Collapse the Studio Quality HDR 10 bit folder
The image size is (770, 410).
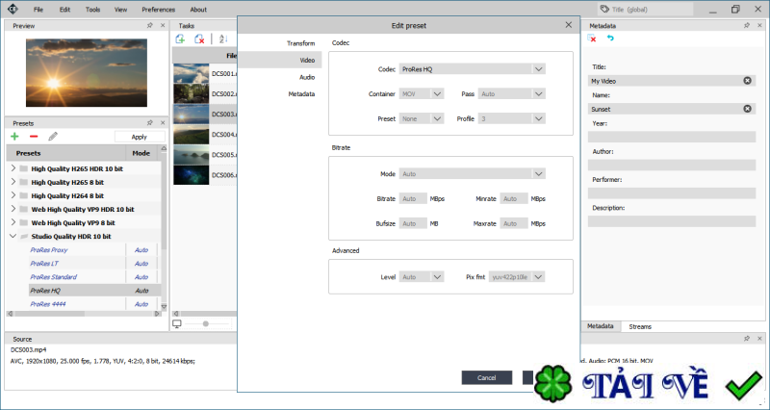point(13,236)
